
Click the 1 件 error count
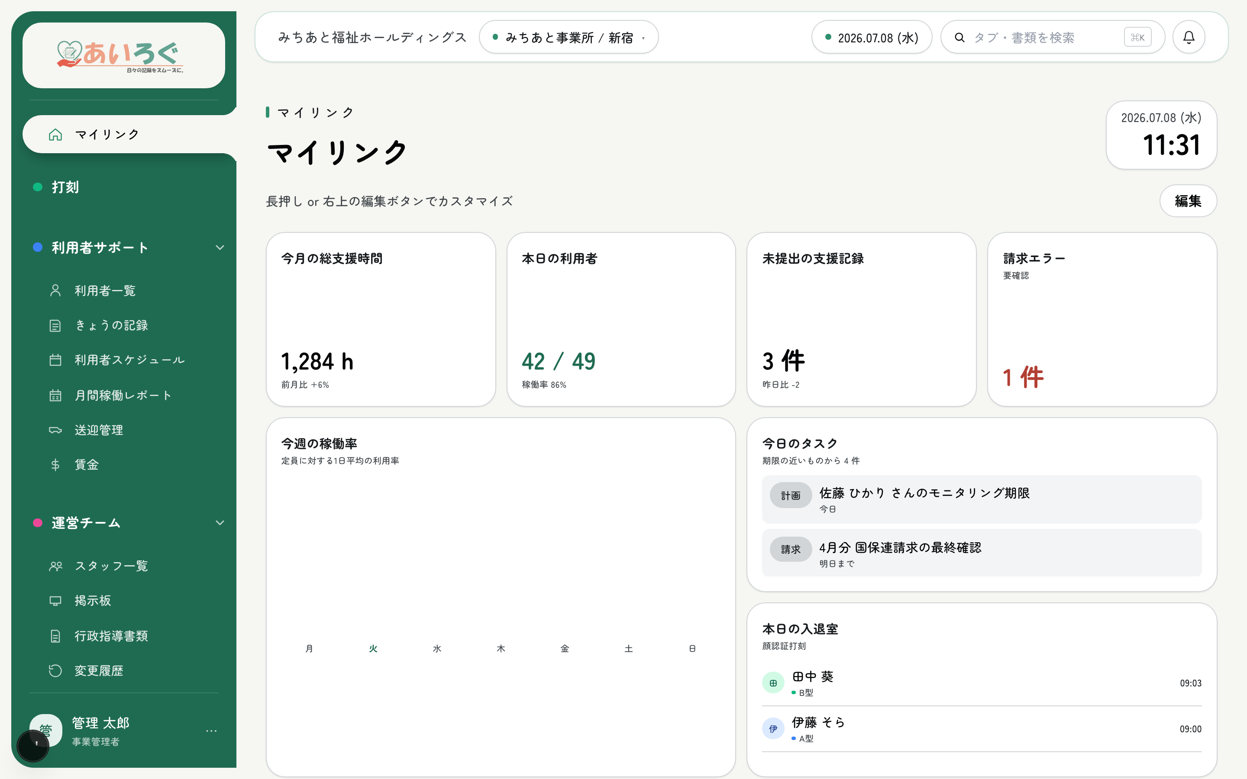(x=1024, y=378)
